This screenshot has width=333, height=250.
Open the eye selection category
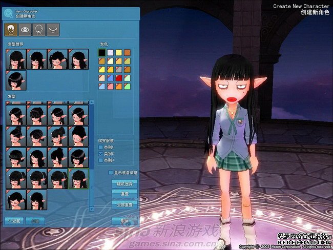point(24,30)
